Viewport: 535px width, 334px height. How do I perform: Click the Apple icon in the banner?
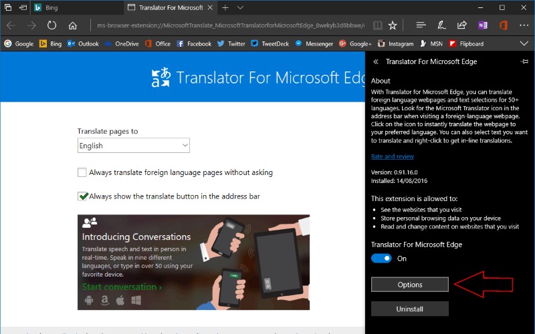[x=120, y=300]
